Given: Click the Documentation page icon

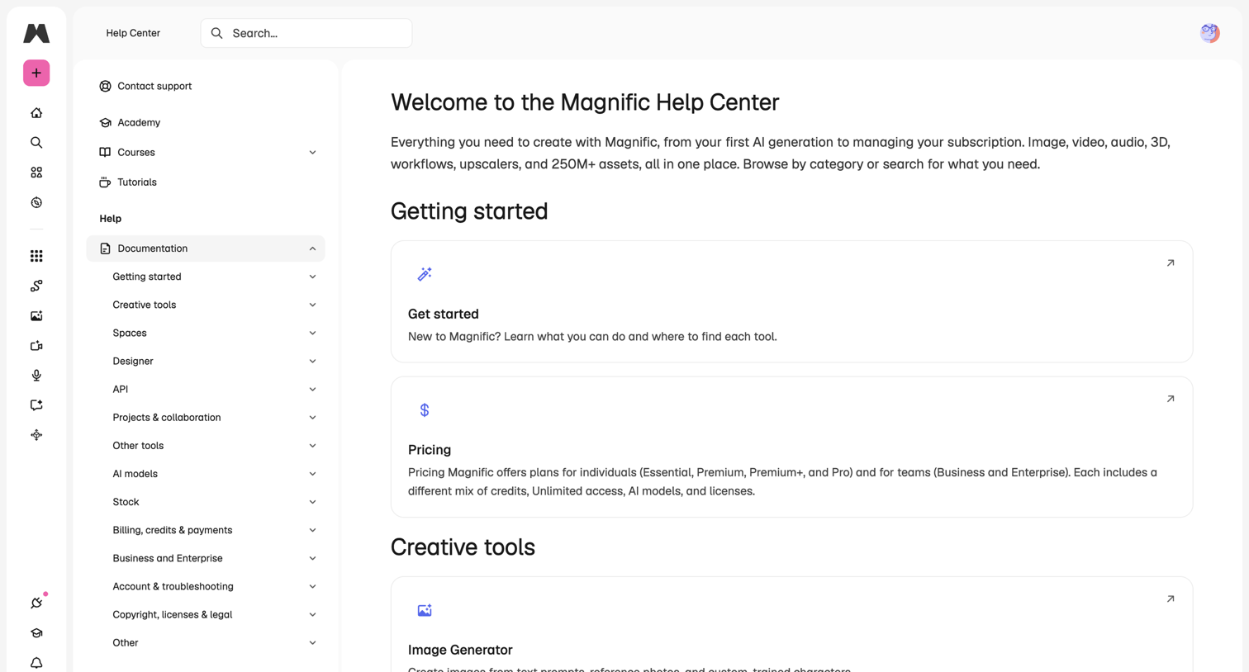Looking at the screenshot, I should [105, 248].
